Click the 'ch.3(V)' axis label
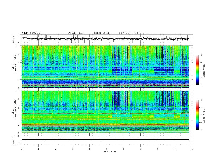Screen dimensions: 216x167 (13, 140)
